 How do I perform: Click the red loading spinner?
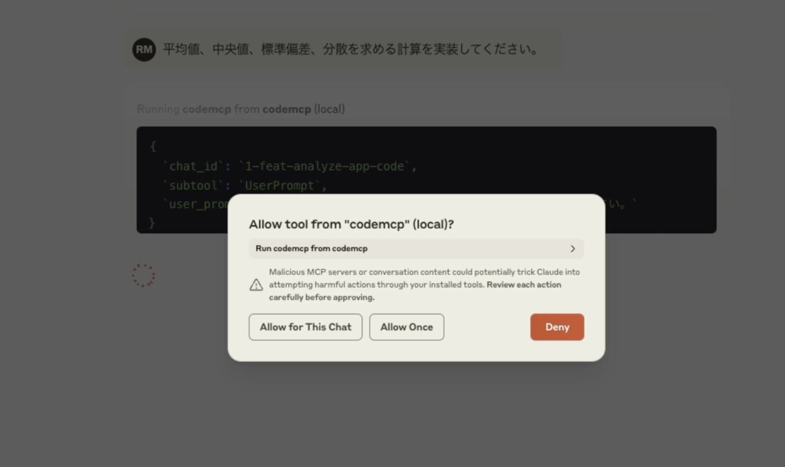coord(144,276)
